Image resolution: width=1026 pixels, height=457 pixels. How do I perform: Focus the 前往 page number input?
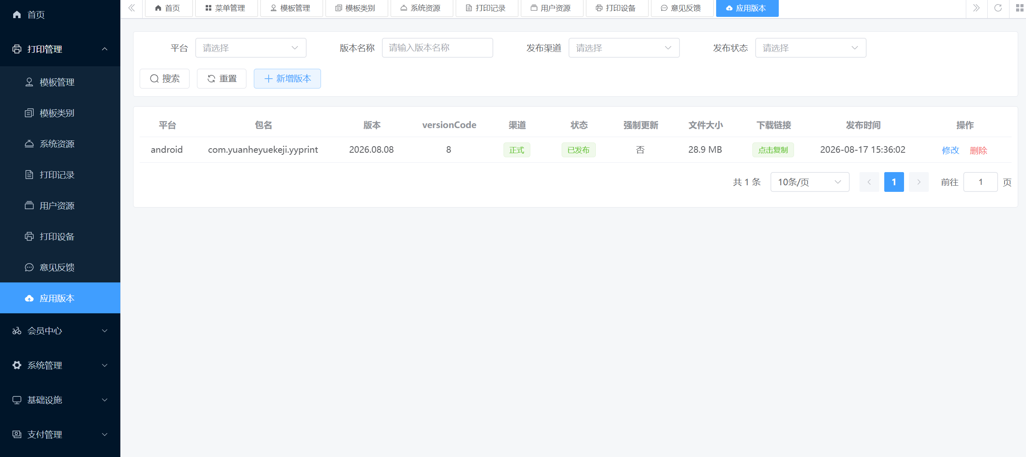980,182
